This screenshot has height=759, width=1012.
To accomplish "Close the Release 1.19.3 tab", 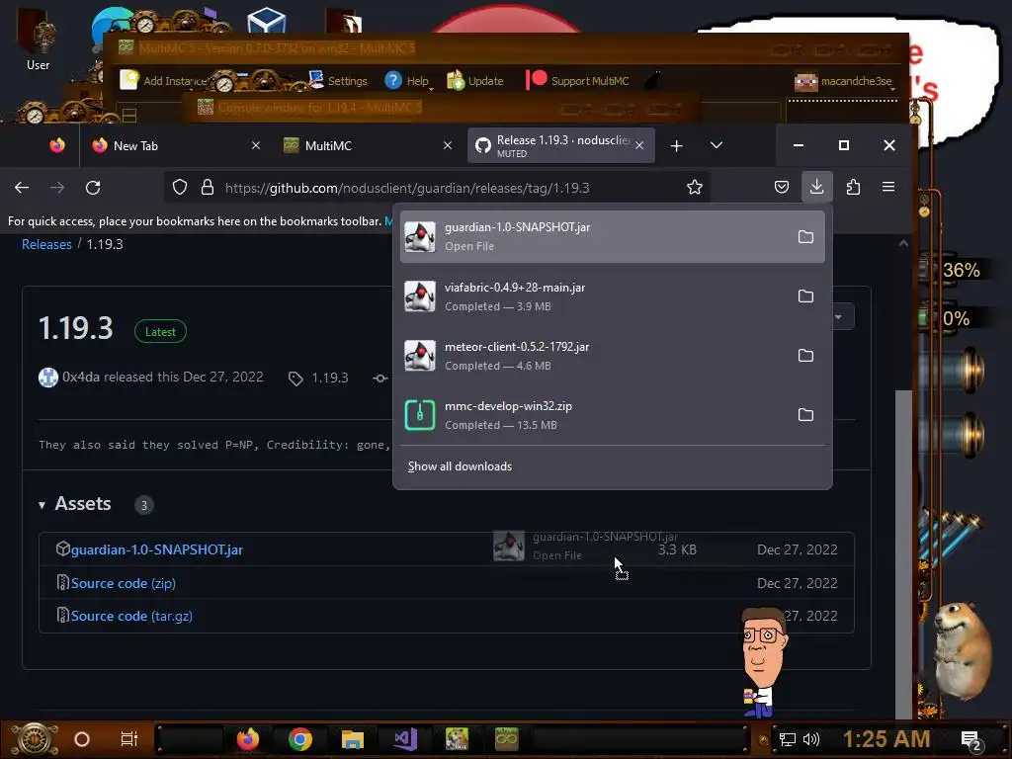I will (639, 145).
